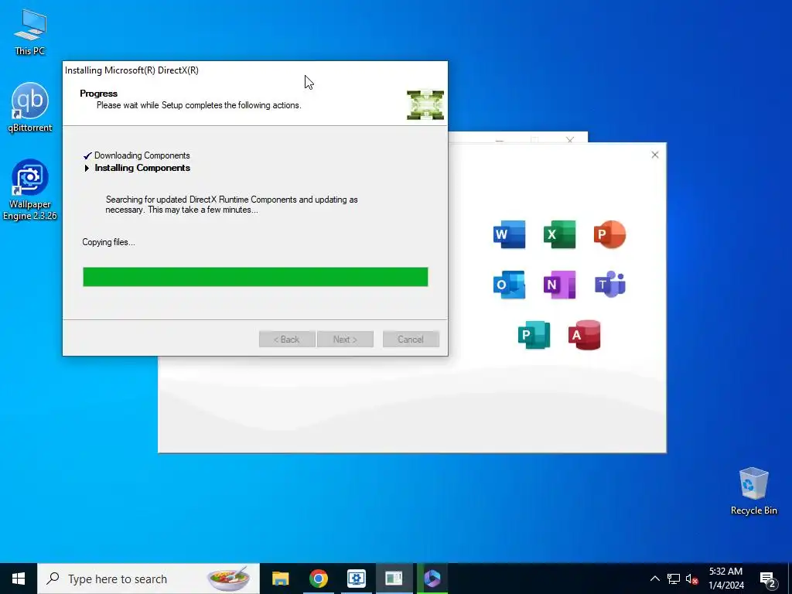The height and width of the screenshot is (594, 792).
Task: Open File Explorer from the taskbar
Action: [x=280, y=579]
